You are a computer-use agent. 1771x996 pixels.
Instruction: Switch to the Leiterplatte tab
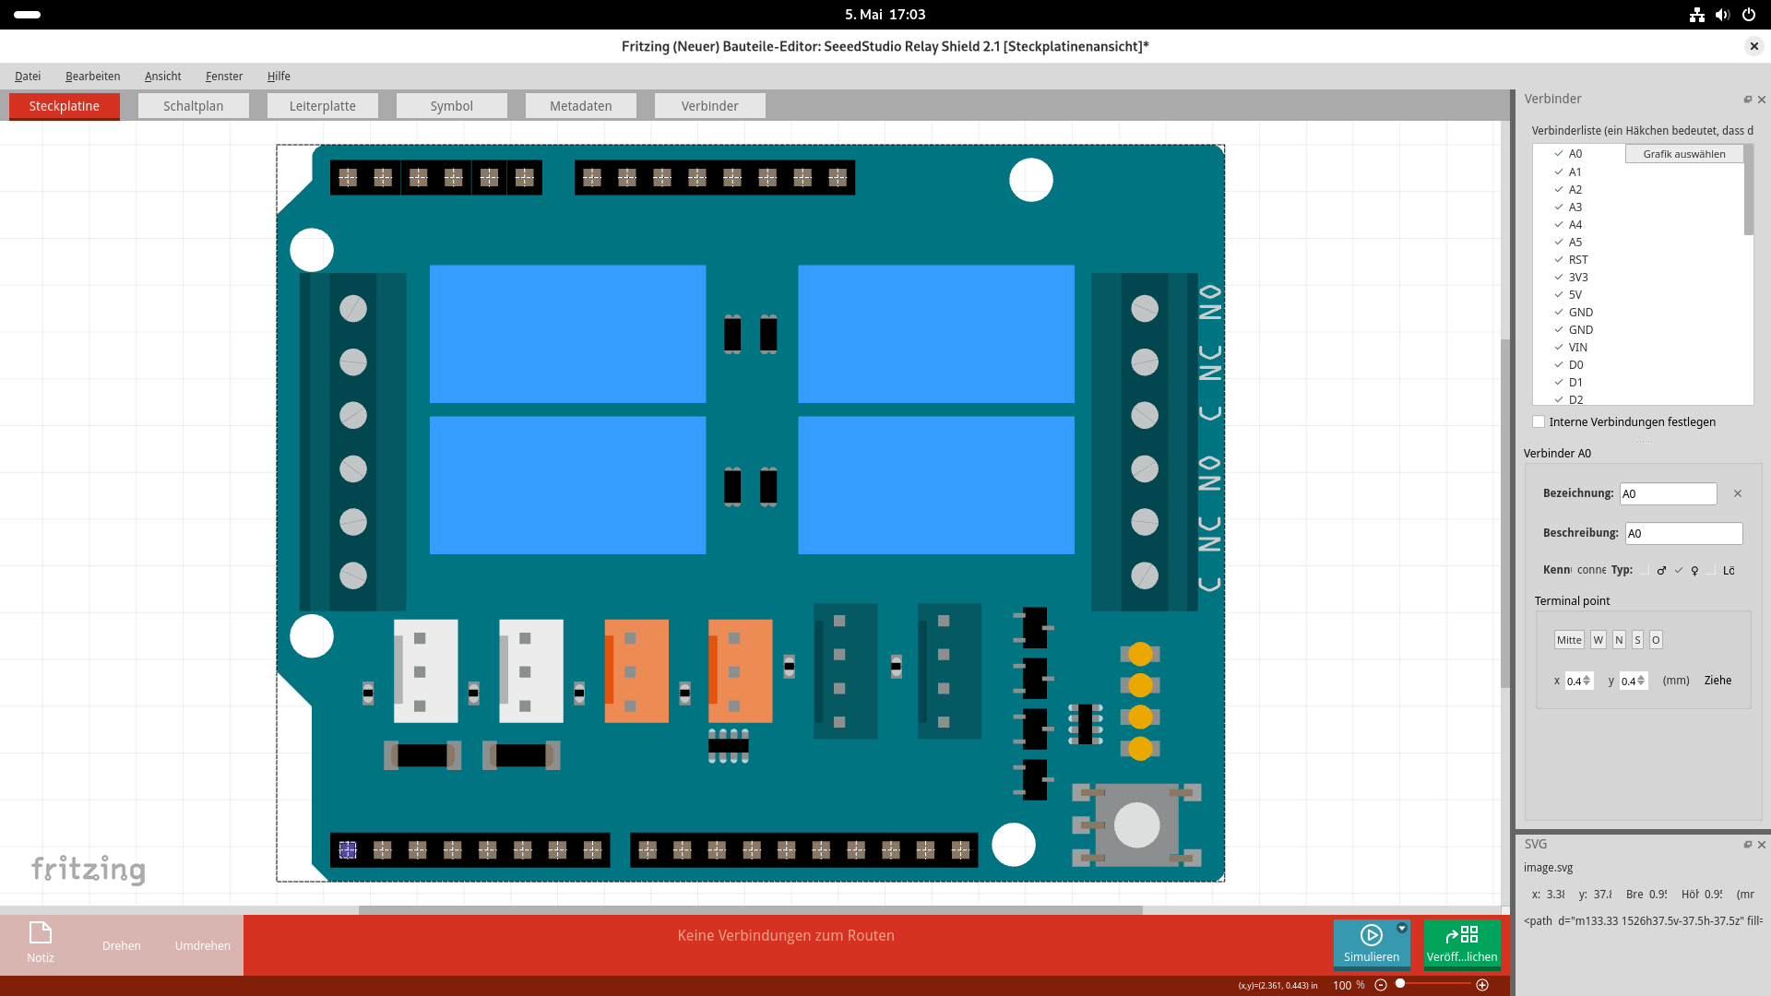coord(323,106)
